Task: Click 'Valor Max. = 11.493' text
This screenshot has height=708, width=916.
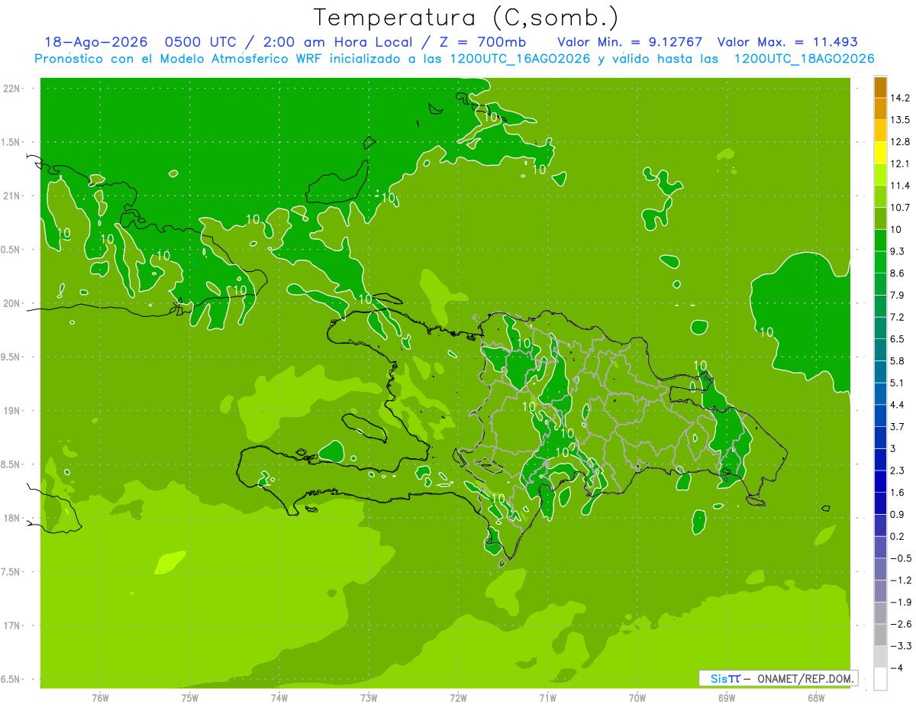Action: [x=788, y=42]
